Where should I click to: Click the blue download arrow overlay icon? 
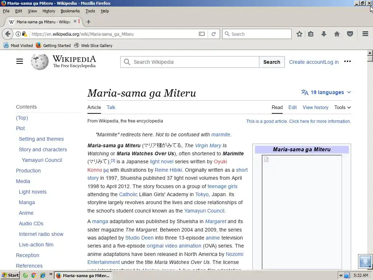[x=365, y=261]
